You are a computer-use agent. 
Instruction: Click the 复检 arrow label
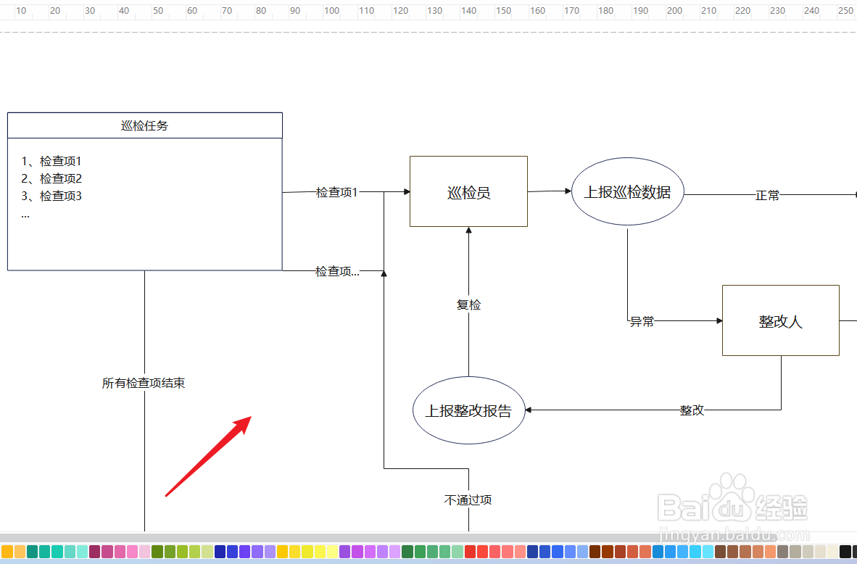tap(468, 304)
